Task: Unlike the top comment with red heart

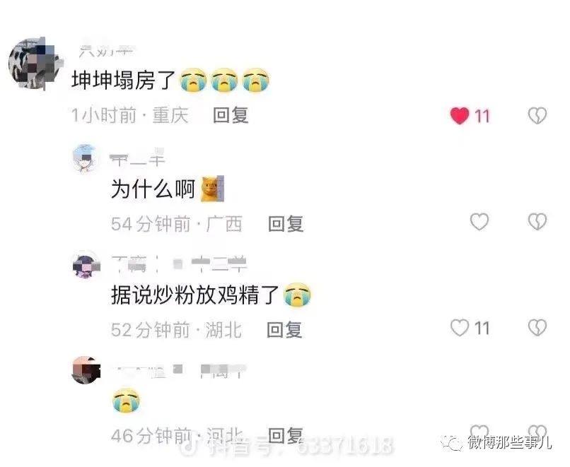Action: click(x=460, y=116)
